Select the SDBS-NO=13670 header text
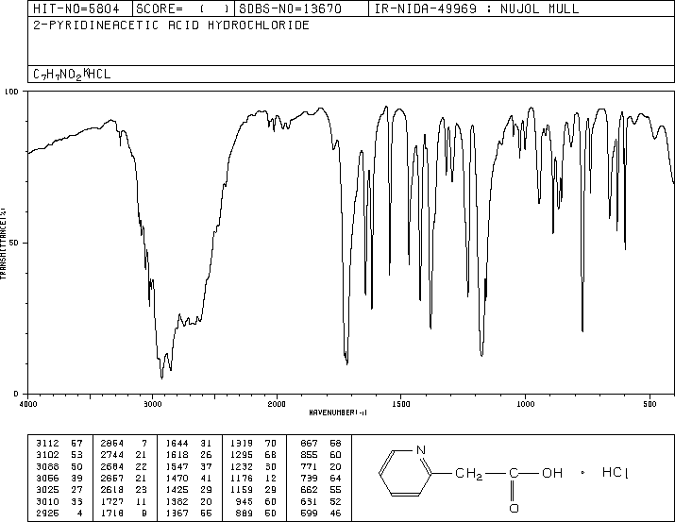This screenshot has height=522, width=675. pyautogui.click(x=290, y=8)
